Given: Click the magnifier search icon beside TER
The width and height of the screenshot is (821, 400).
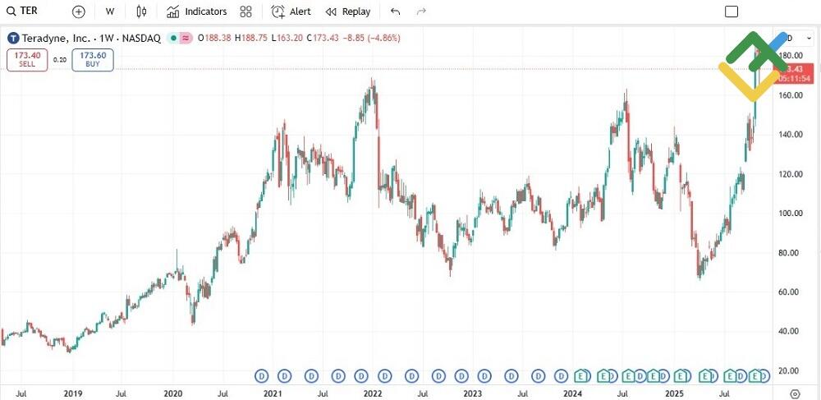Looking at the screenshot, I should [x=11, y=11].
